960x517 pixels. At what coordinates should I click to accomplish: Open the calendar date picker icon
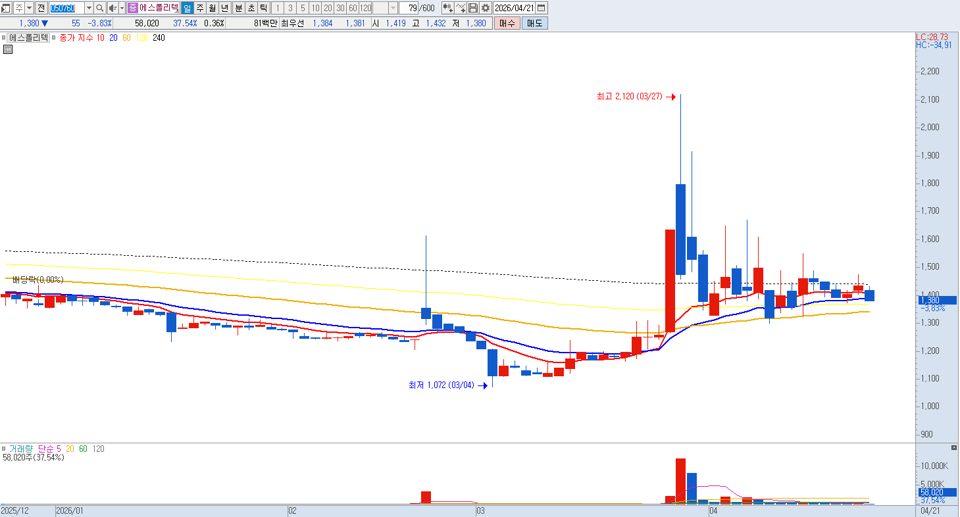tap(541, 8)
